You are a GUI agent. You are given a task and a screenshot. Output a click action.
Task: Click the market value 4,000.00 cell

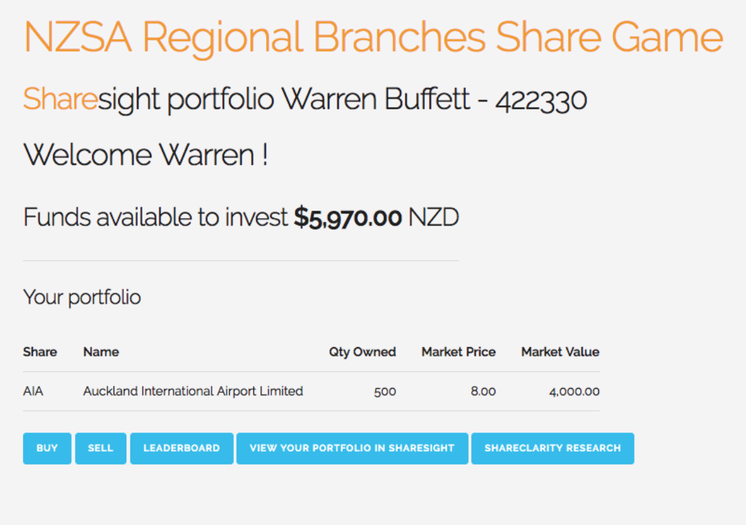575,391
